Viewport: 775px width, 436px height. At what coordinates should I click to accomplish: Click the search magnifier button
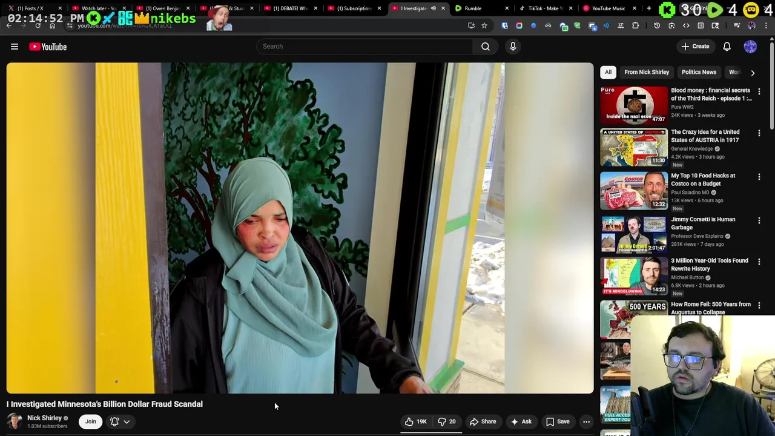pos(486,47)
